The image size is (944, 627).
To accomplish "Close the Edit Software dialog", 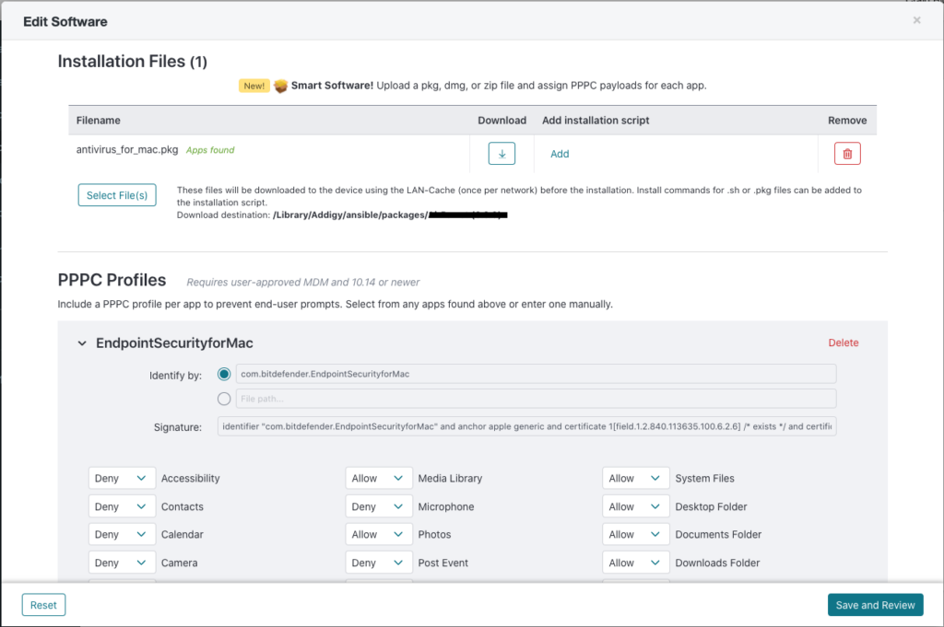I will click(916, 20).
